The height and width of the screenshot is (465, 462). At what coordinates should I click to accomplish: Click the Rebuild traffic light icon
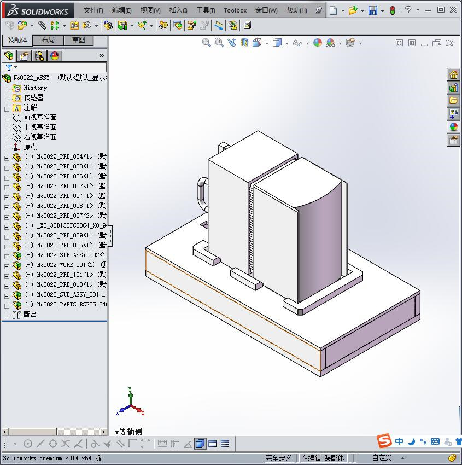tap(393, 10)
